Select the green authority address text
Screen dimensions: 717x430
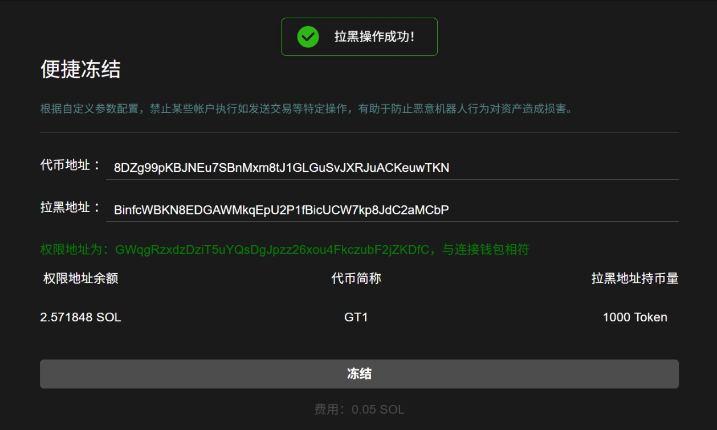272,249
